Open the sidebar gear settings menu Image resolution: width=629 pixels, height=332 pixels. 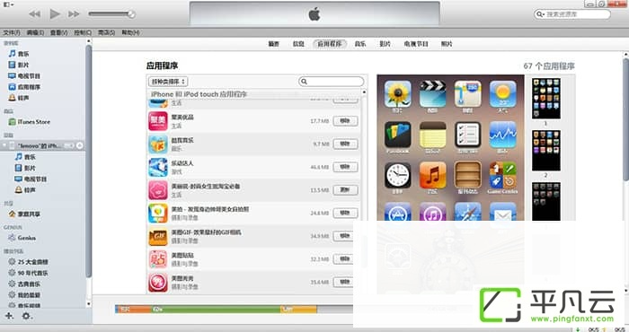pyautogui.click(x=26, y=316)
